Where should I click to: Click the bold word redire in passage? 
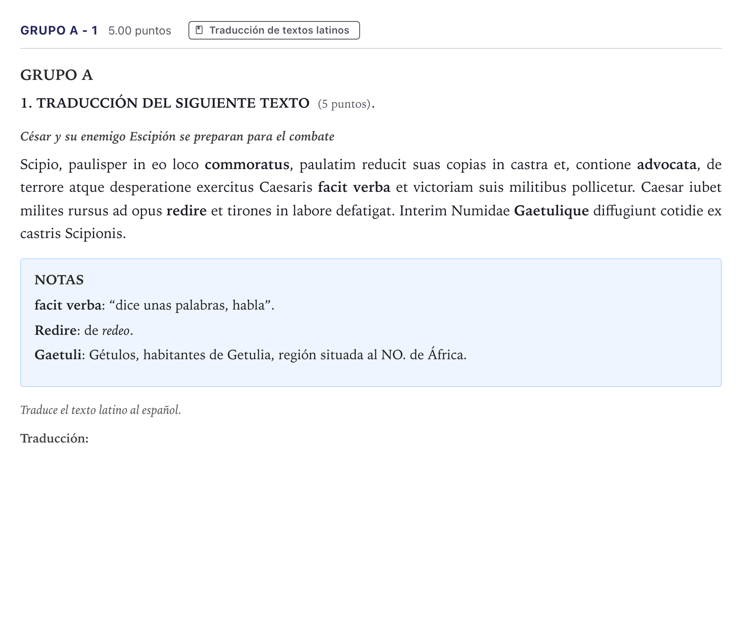click(x=186, y=210)
